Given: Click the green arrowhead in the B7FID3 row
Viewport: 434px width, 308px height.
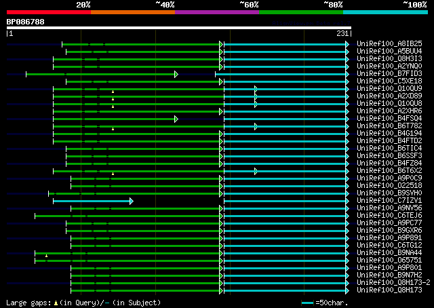Looking at the screenshot, I should tap(176, 74).
